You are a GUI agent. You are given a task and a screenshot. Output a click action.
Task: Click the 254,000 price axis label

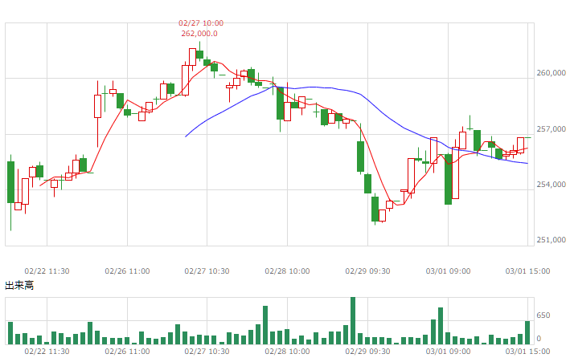(x=551, y=185)
